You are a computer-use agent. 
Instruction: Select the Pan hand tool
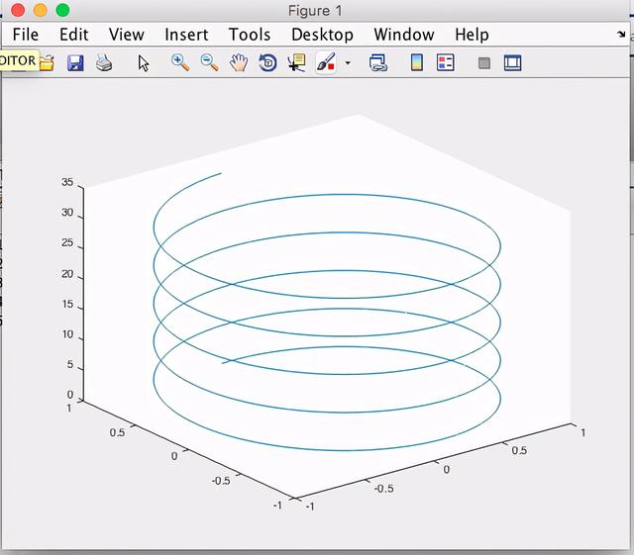pos(239,63)
